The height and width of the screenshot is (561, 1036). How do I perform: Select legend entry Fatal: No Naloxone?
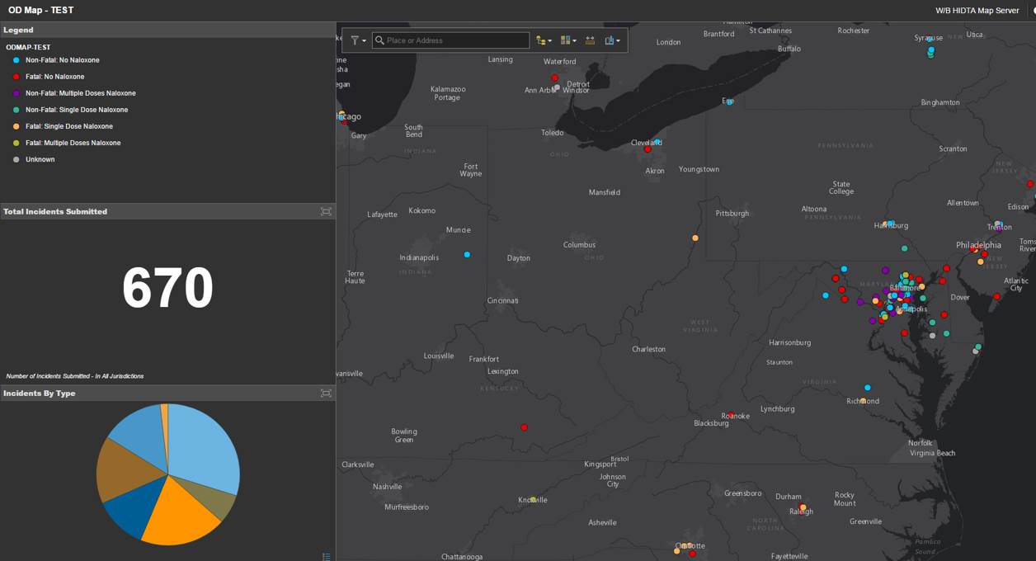pyautogui.click(x=48, y=77)
